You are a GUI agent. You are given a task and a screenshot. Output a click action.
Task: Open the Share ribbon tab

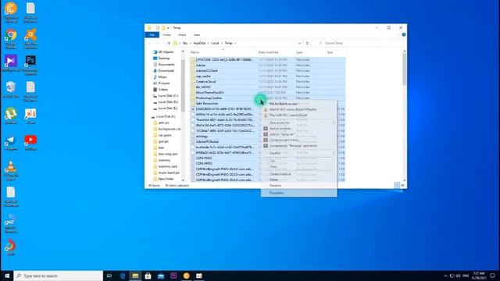coord(182,34)
